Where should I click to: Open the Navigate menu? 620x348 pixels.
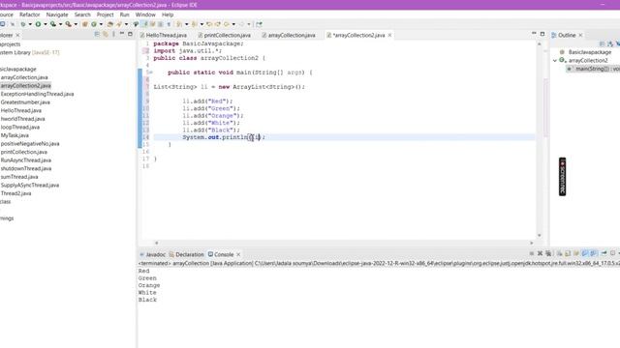coord(57,14)
